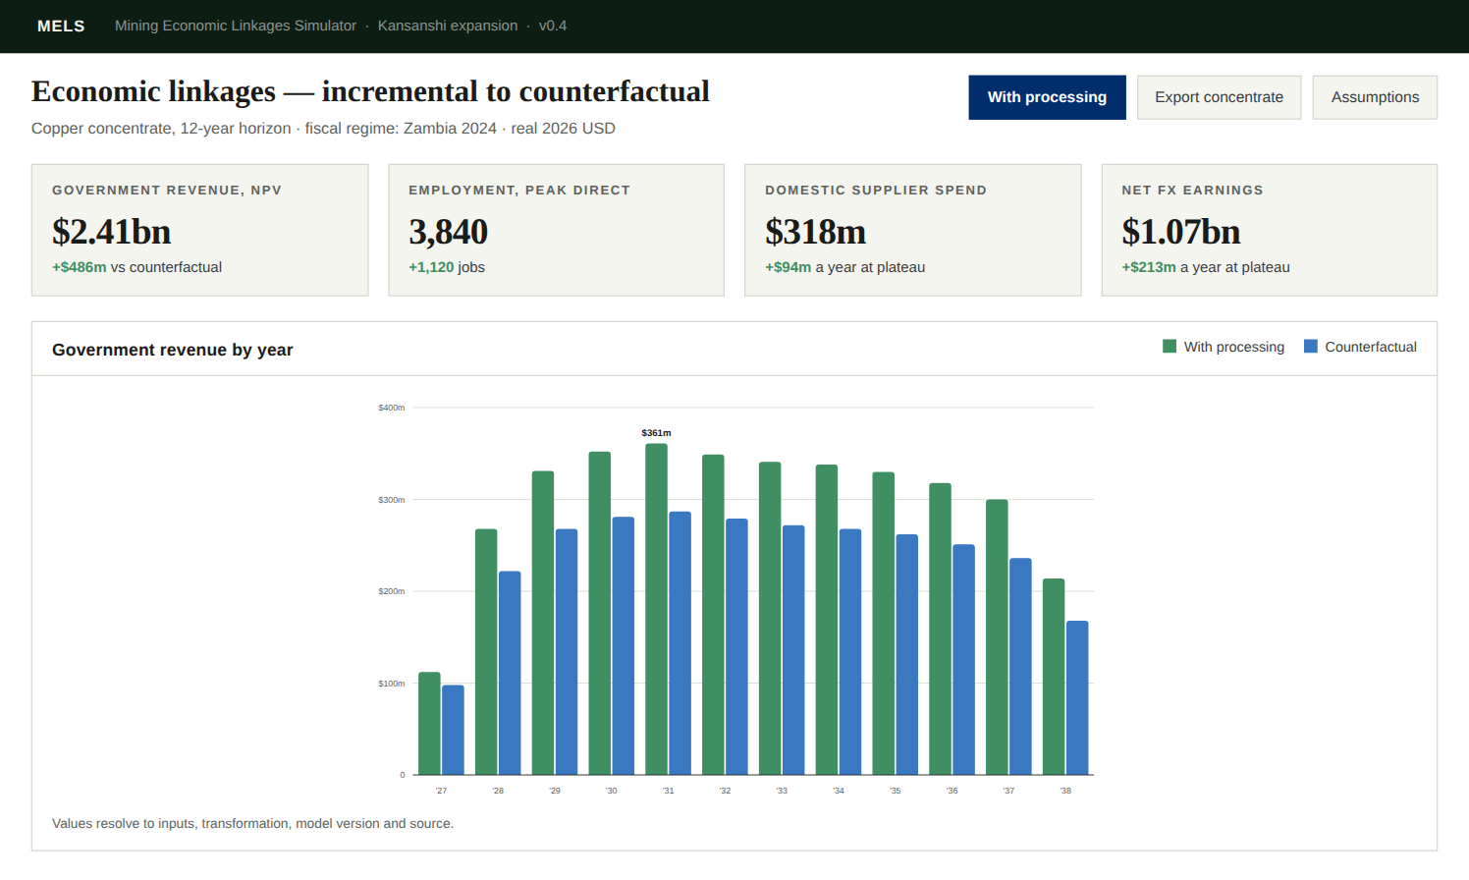Viewport: 1469px width, 880px height.
Task: Switch to Export concentrate scenario
Action: (1219, 97)
